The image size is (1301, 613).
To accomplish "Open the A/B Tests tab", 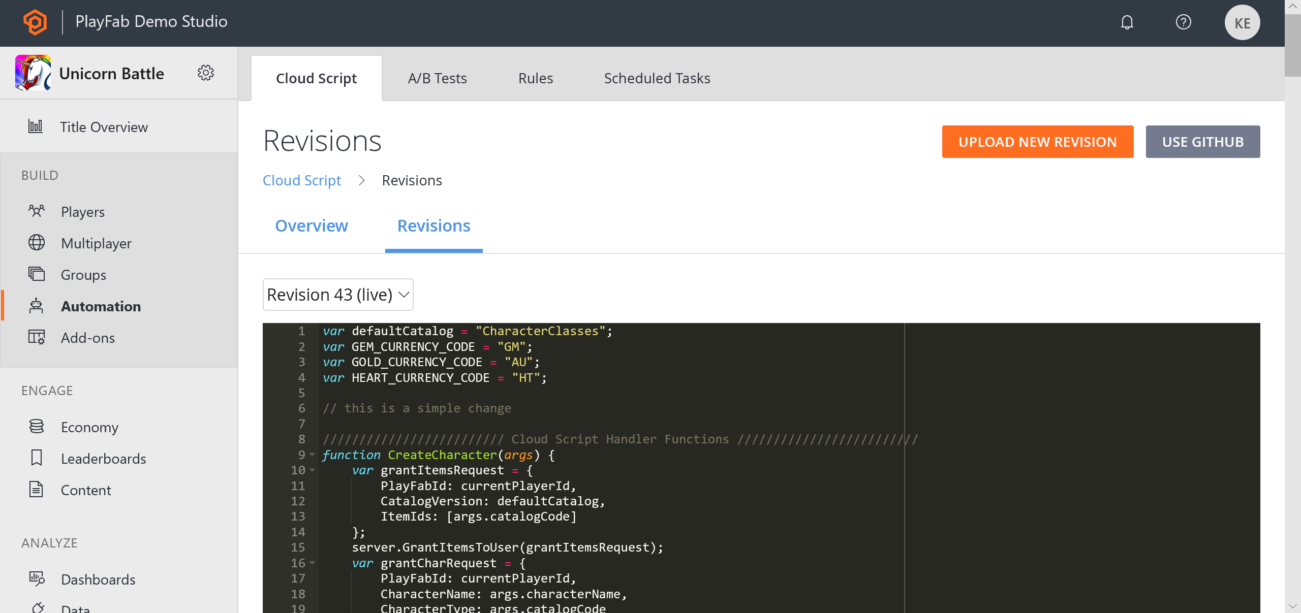I will (437, 78).
